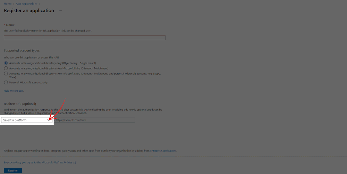This screenshot has height=174, width=347.
Task: Open the Select a platform dropdown
Action: click(x=27, y=120)
